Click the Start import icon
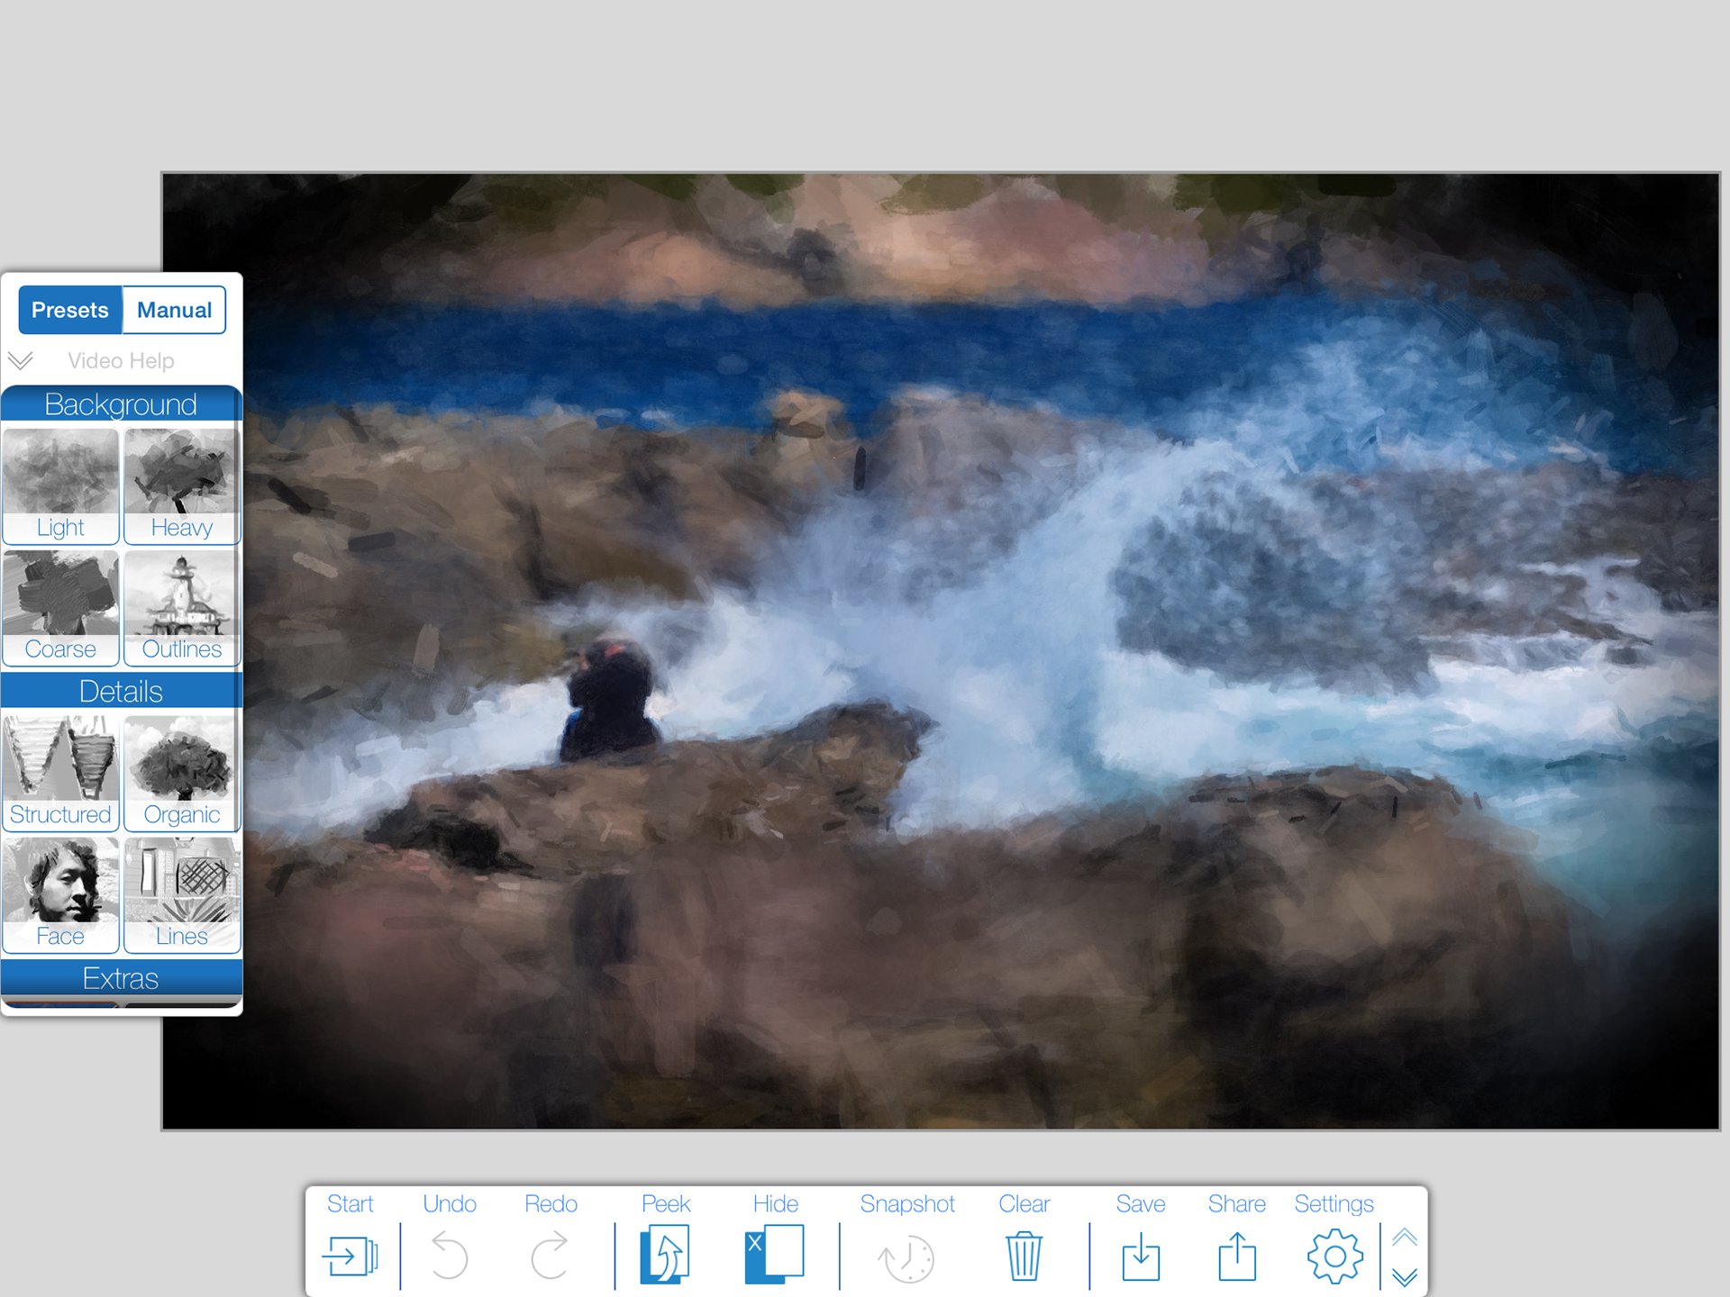The height and width of the screenshot is (1297, 1730). point(350,1256)
